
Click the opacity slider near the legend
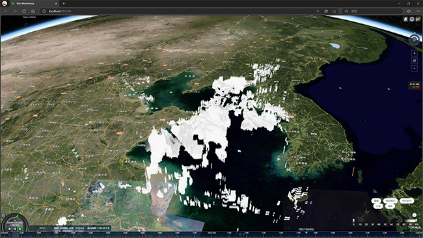click(x=411, y=220)
